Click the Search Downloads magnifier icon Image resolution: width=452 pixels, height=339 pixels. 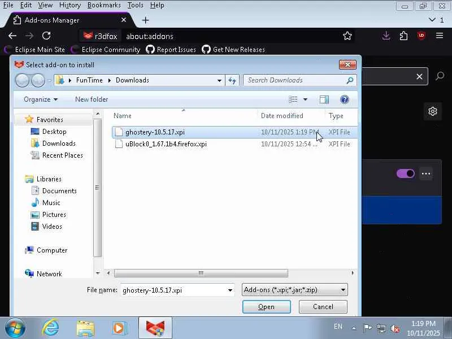pos(350,80)
